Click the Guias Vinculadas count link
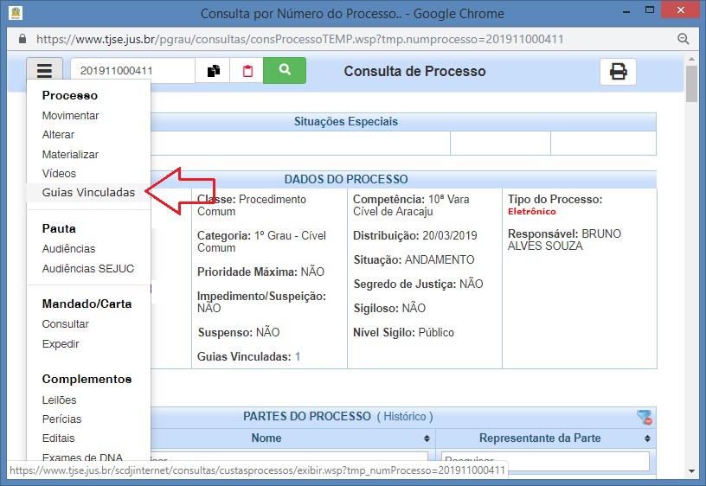Image resolution: width=706 pixels, height=486 pixels. (298, 356)
